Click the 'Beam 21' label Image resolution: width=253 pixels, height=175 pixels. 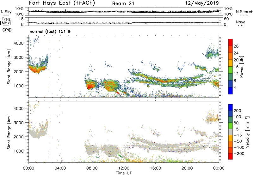click(x=123, y=3)
